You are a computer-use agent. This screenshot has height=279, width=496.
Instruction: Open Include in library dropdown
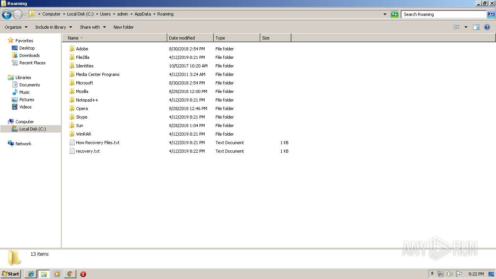click(x=53, y=27)
